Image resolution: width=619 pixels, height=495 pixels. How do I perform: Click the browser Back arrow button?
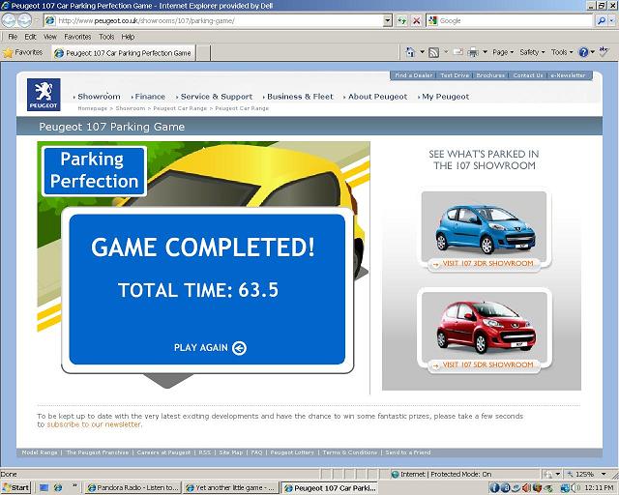[x=10, y=20]
